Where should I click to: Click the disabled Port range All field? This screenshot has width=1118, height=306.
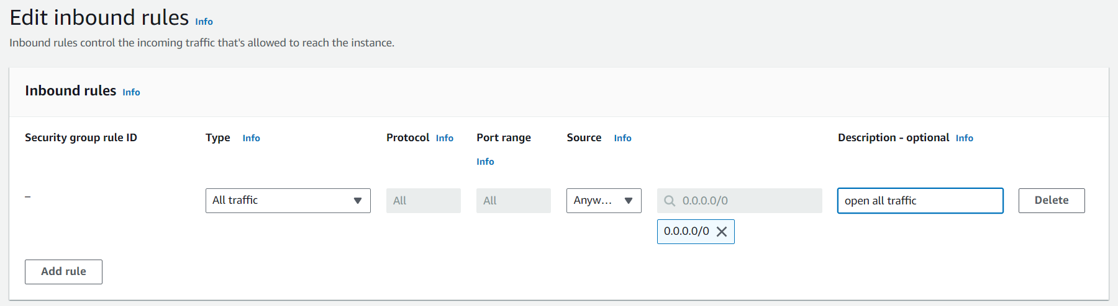click(x=513, y=201)
